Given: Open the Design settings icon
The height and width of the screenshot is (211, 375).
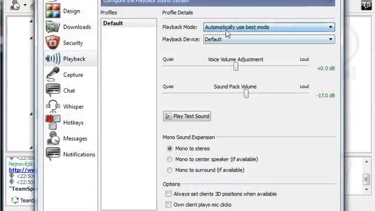Looking at the screenshot, I should (x=53, y=11).
